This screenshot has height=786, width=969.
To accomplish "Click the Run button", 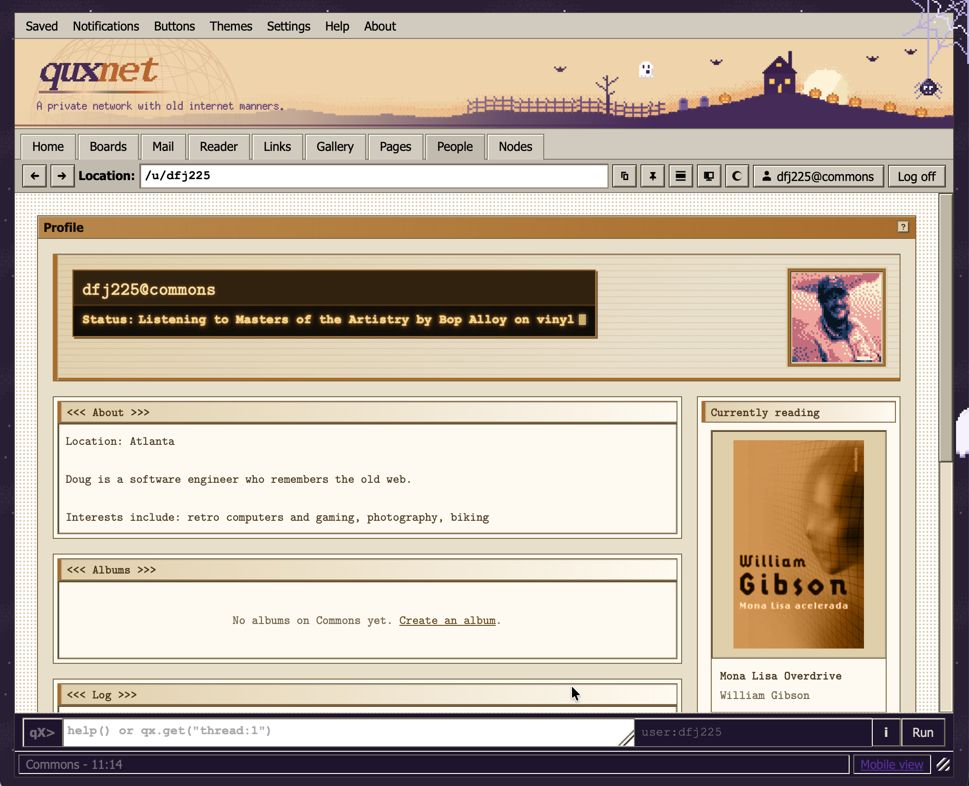I will coord(923,732).
